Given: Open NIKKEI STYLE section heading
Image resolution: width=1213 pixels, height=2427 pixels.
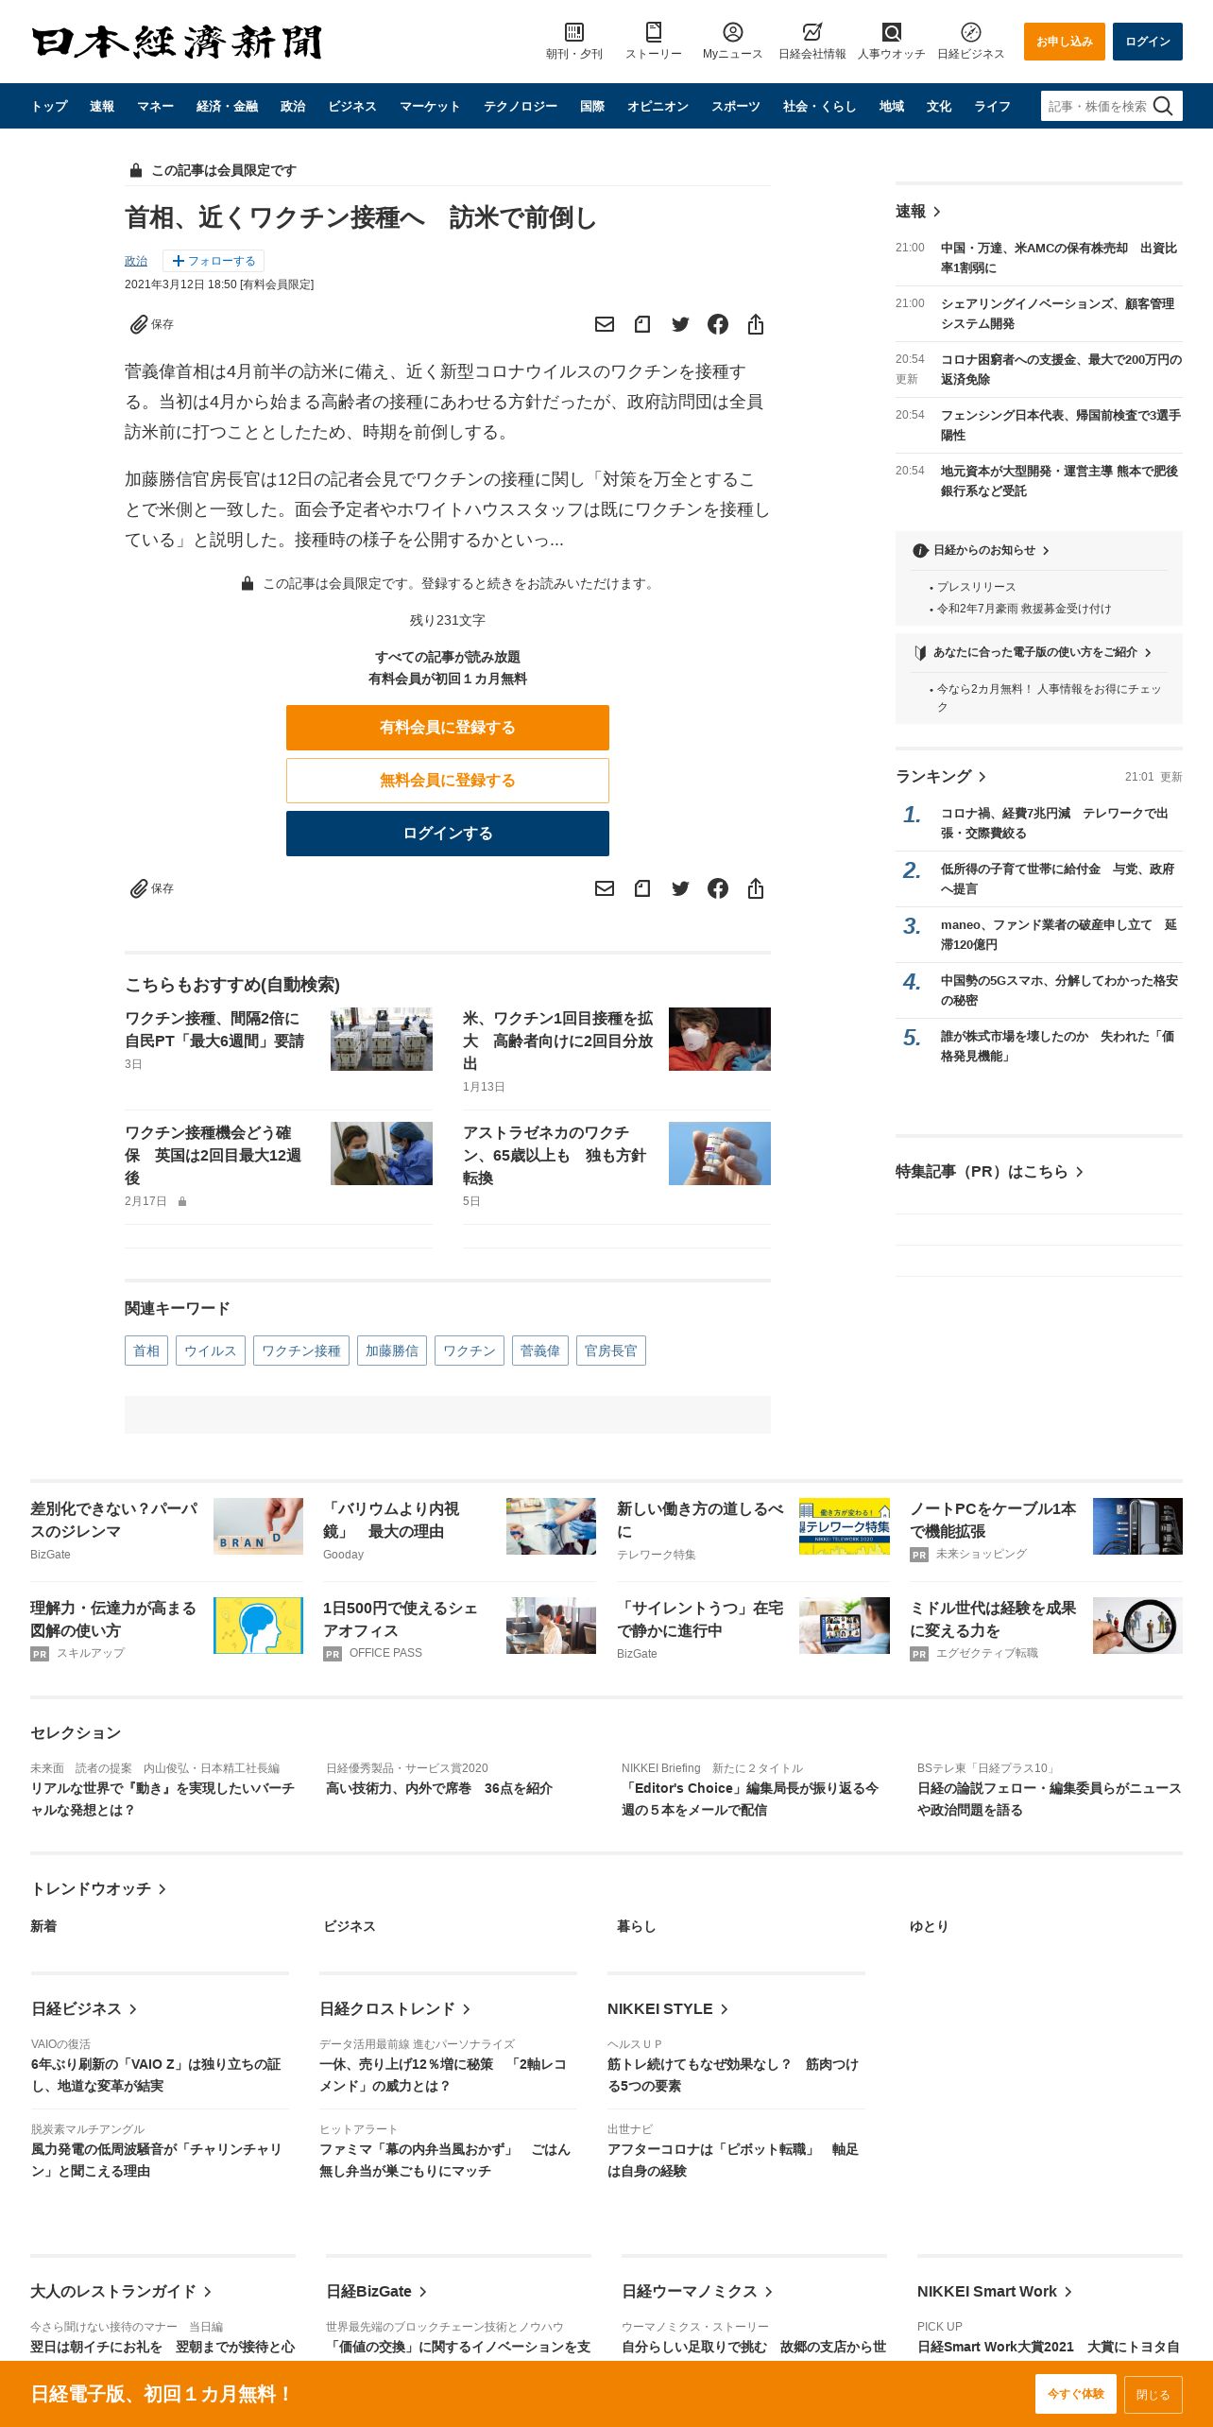Looking at the screenshot, I should click(x=668, y=2008).
